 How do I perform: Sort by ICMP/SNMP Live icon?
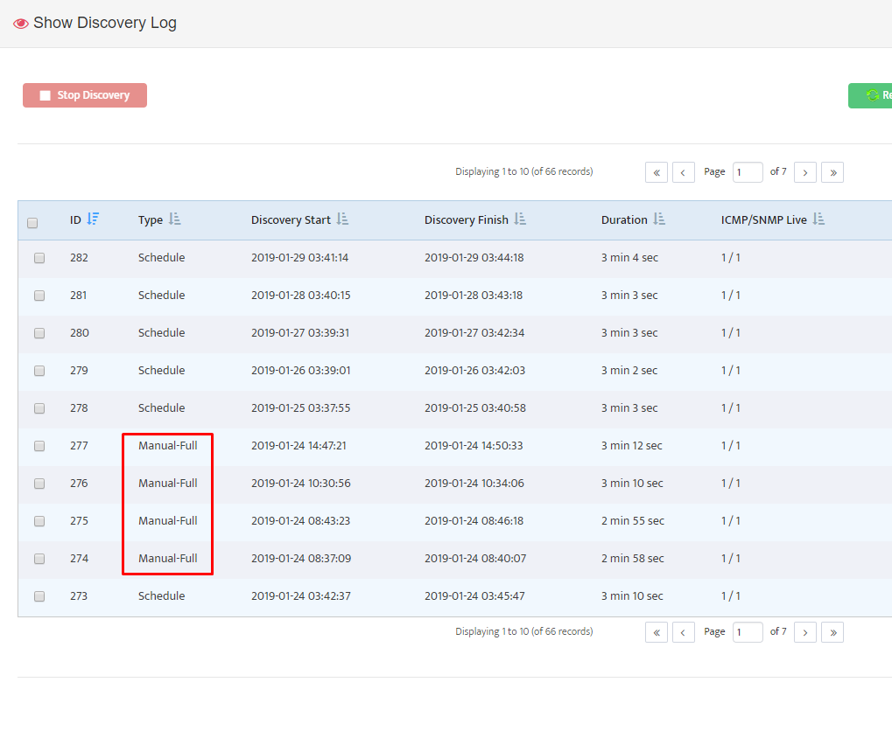pyautogui.click(x=818, y=219)
